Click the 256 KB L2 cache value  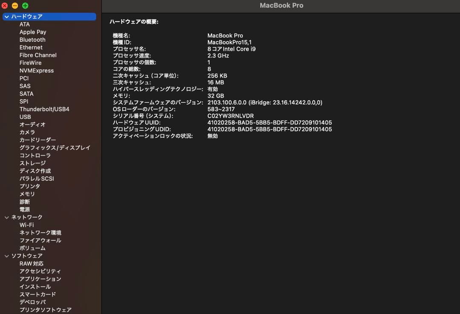point(217,76)
